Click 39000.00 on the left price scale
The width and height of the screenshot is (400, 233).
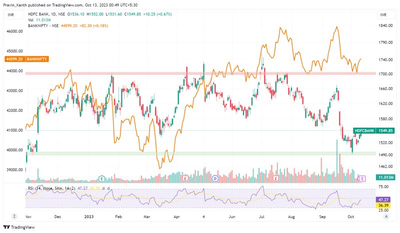[14, 170]
